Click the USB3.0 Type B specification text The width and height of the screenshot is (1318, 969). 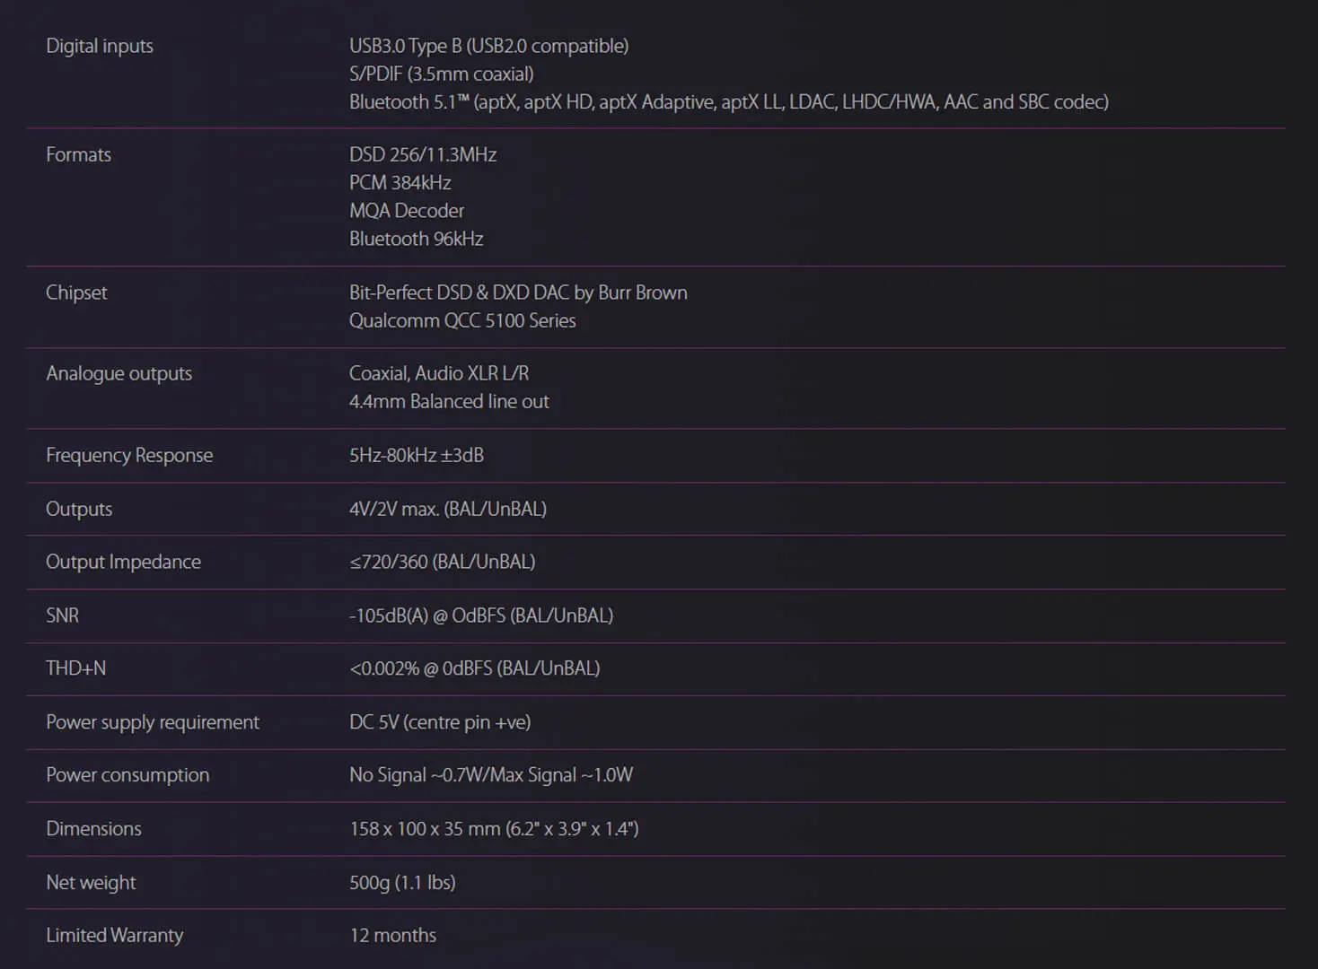[x=488, y=46]
